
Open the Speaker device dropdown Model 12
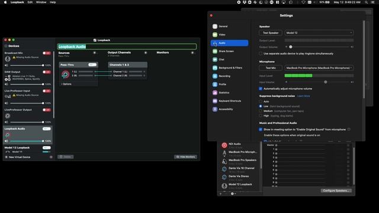319,33
